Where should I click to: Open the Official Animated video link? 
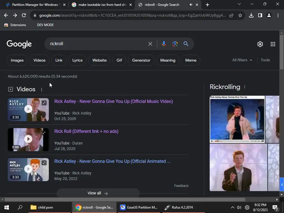(x=112, y=161)
